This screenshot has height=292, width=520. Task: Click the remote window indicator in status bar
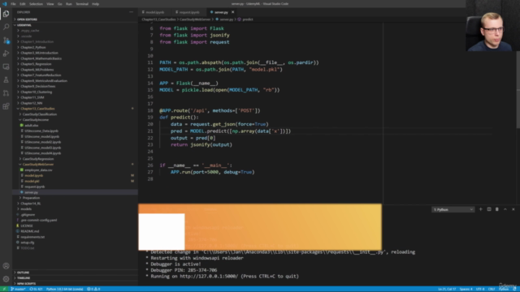click(x=4, y=289)
